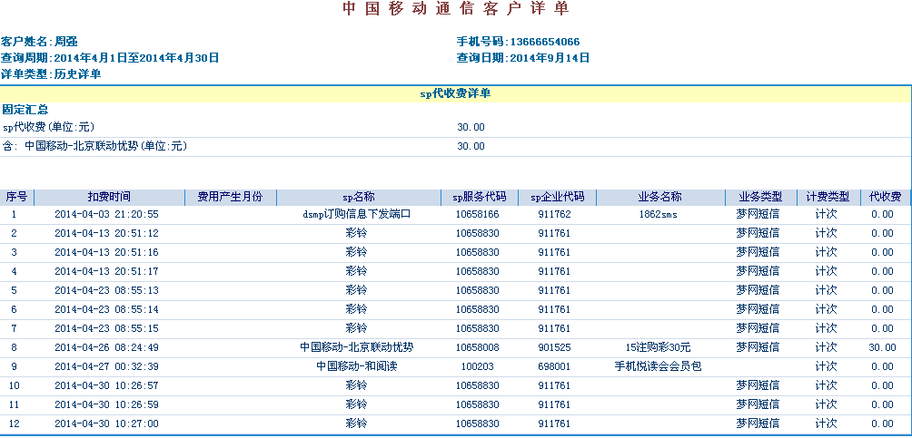Click the 手机悦读会会员包 cell in row 9

pyautogui.click(x=659, y=366)
